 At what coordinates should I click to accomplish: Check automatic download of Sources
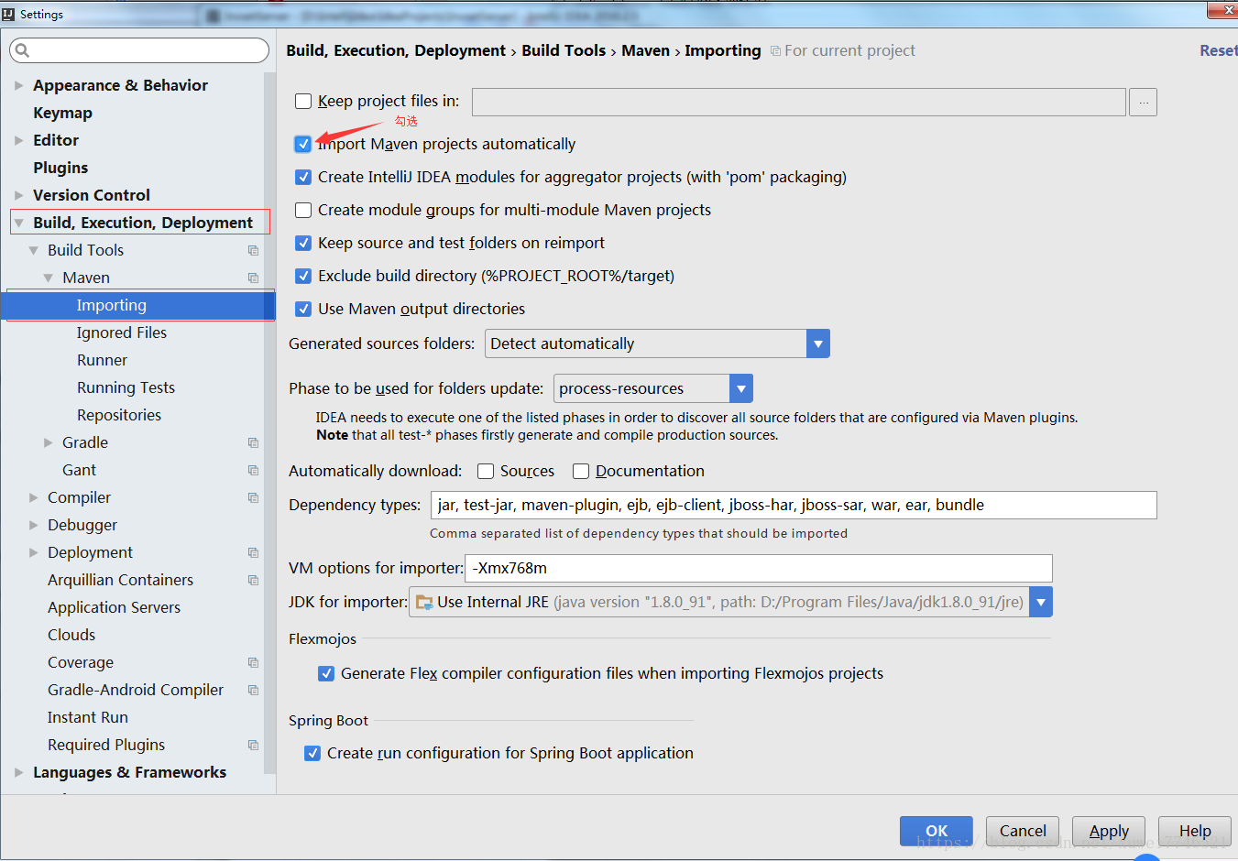pos(486,471)
